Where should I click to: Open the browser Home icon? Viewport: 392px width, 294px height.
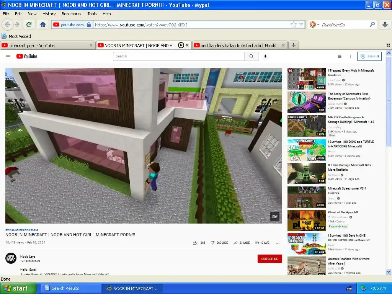pos(43,24)
